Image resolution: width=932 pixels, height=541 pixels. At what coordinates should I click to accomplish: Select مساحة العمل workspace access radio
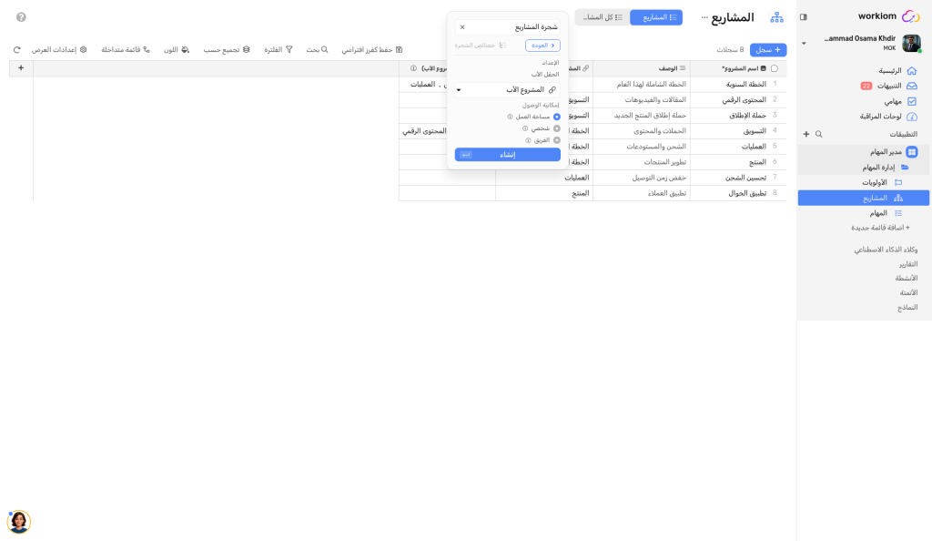click(557, 117)
